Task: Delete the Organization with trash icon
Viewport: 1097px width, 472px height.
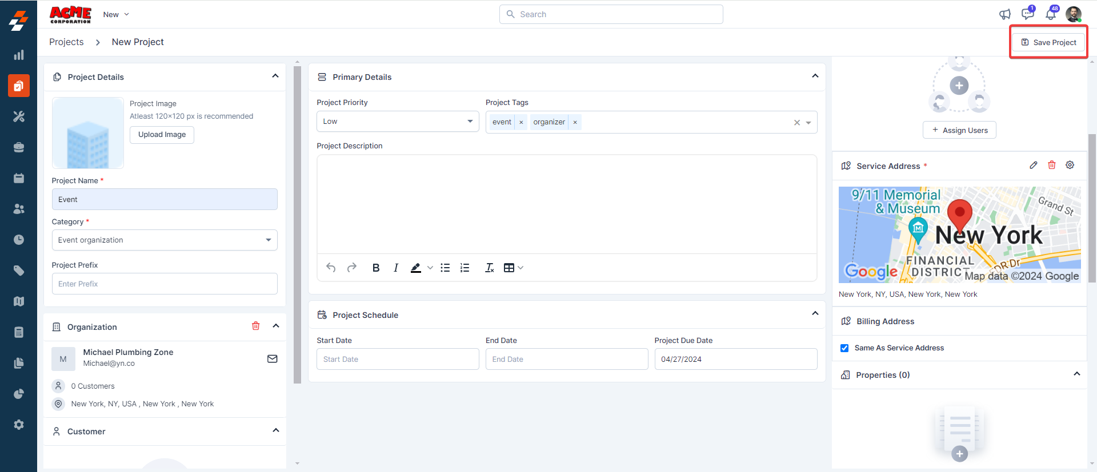Action: coord(255,326)
